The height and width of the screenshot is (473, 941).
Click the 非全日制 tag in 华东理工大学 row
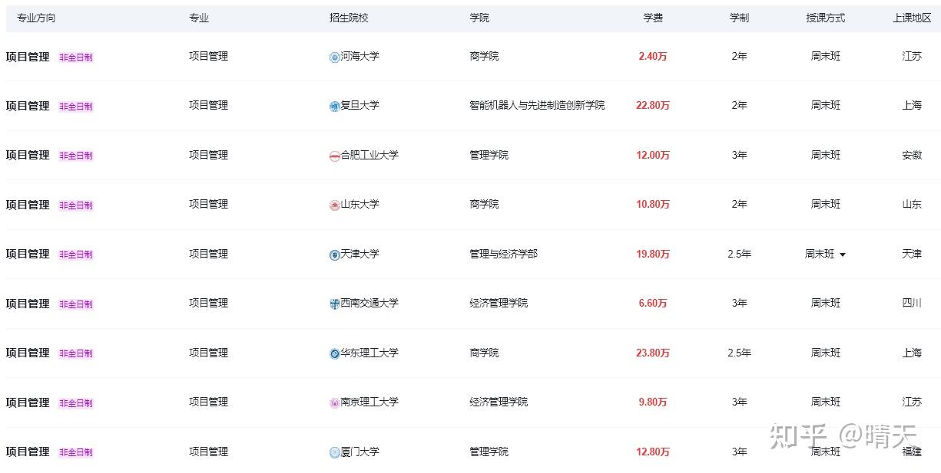pos(76,354)
